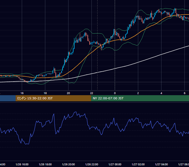Viewport: 189px width, 167px height.
Task: Click the 1/27 02:00 label on oscillator axis
Action: [x=138, y=164]
